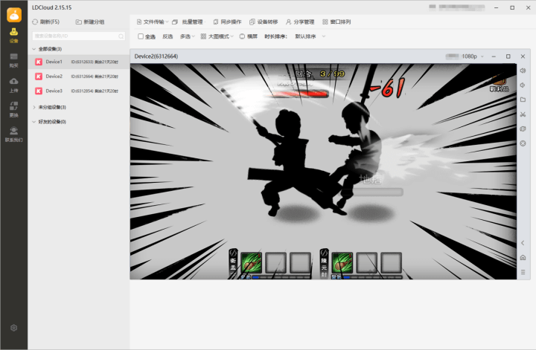Click the Device2(6312664) window title
Screen dimensions: 536x350
coord(156,56)
